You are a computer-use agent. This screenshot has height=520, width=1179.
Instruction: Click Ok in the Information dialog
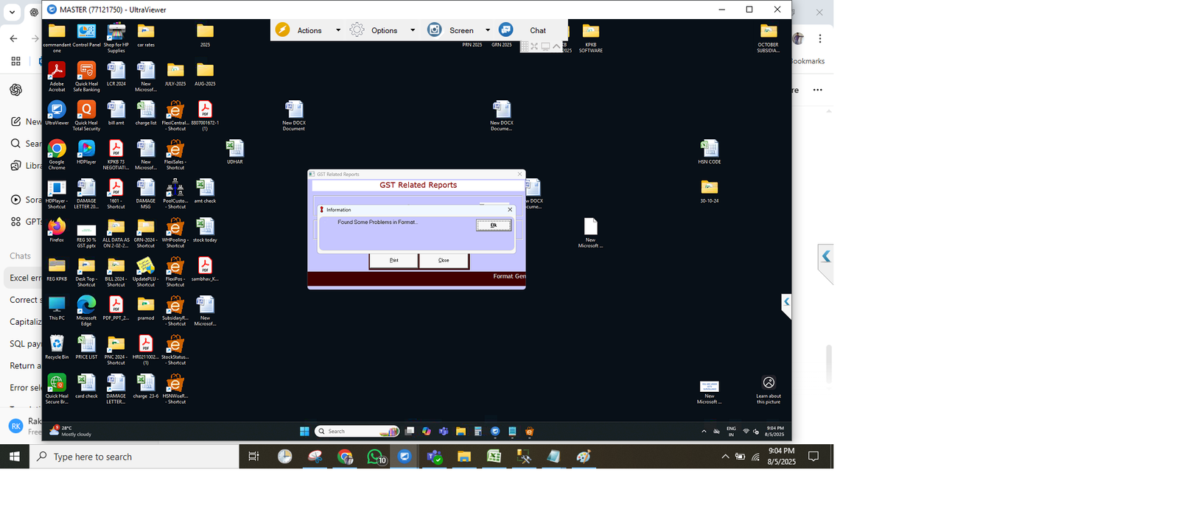(x=493, y=225)
